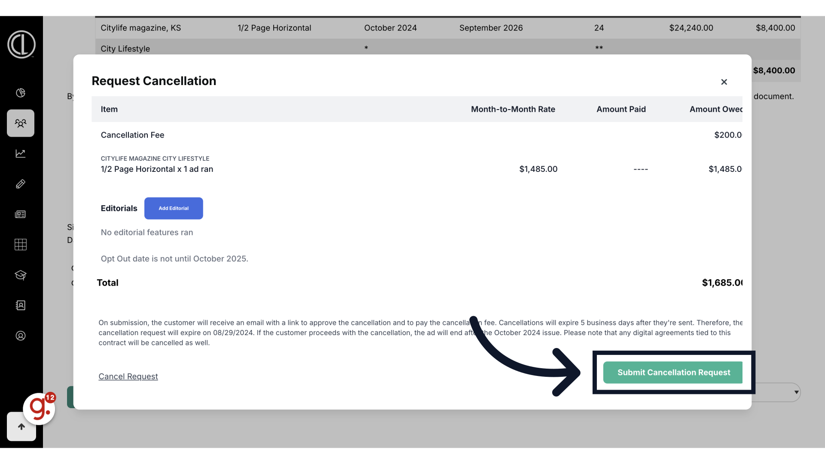Click No editorial features ran text
This screenshot has width=825, height=464.
pos(147,232)
